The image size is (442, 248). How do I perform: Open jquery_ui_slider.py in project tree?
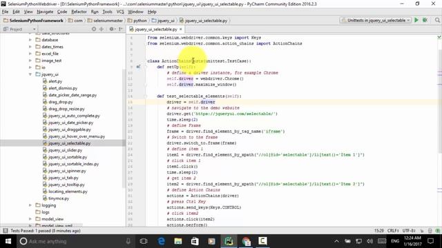65,150
